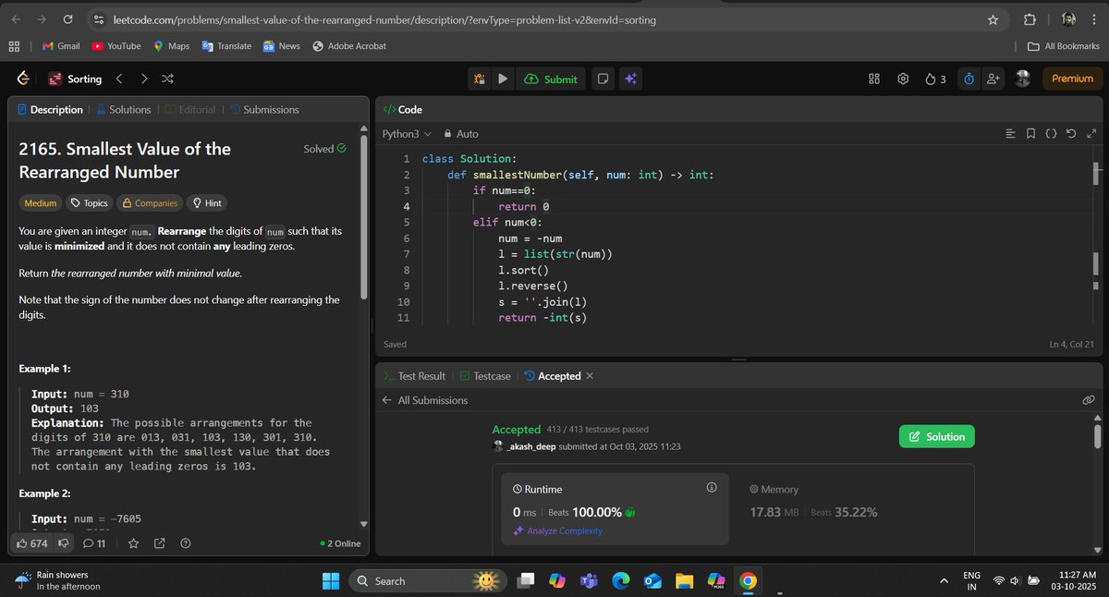Screen dimensions: 1109x597
Task: Bookmark this page star in address bar
Action: click(x=993, y=19)
